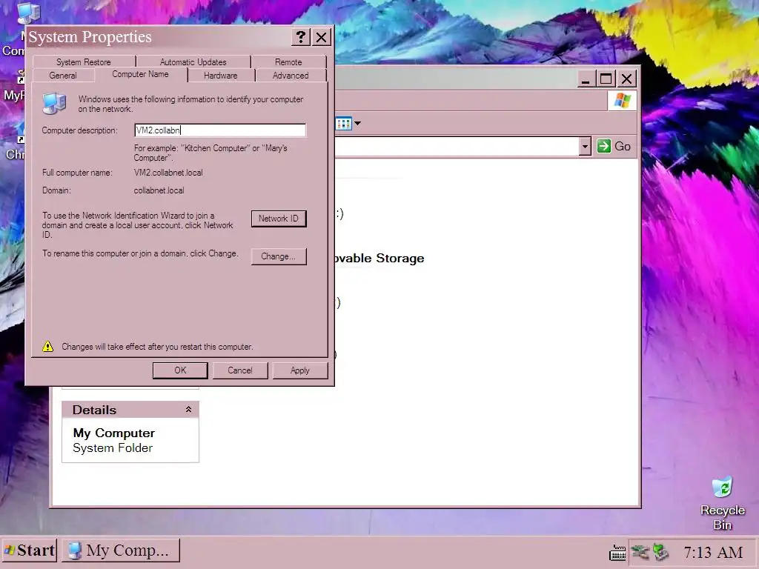Close the System Properties dialog
Image resolution: width=759 pixels, height=569 pixels.
coord(322,37)
